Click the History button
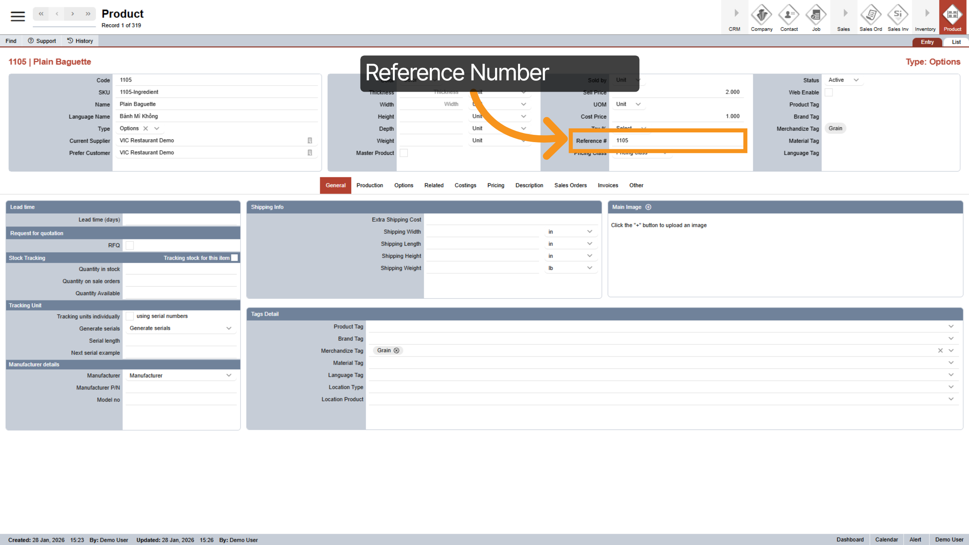Screen dimensions: 969x545 pyautogui.click(x=80, y=41)
